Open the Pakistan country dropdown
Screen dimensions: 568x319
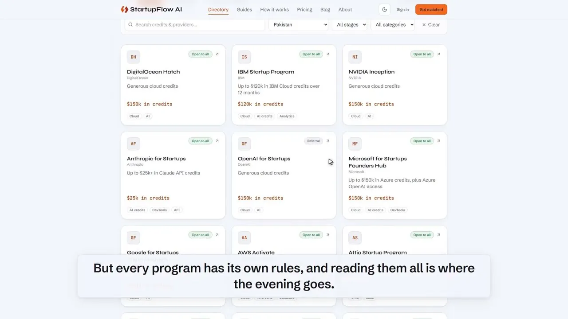pyautogui.click(x=298, y=25)
